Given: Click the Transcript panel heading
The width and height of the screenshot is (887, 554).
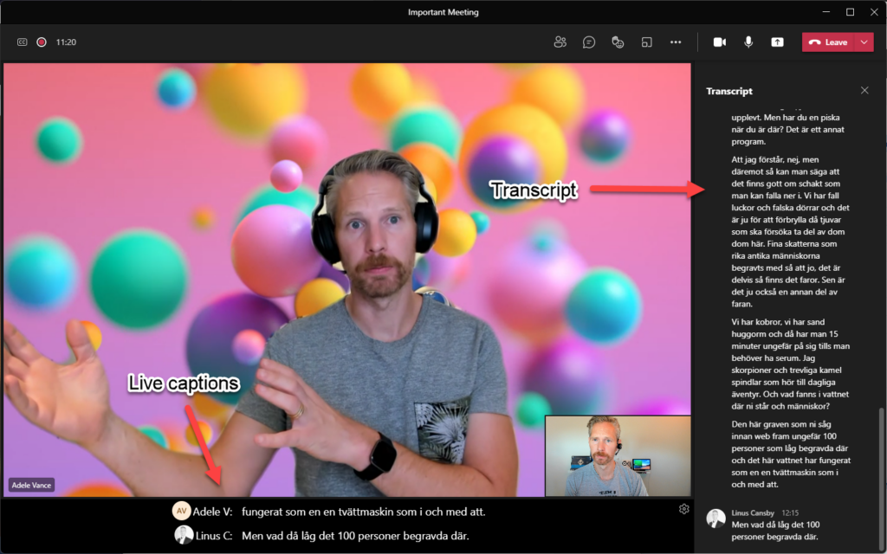Looking at the screenshot, I should 729,91.
